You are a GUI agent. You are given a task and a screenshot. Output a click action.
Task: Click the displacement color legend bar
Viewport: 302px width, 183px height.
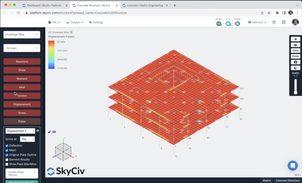click(x=51, y=55)
